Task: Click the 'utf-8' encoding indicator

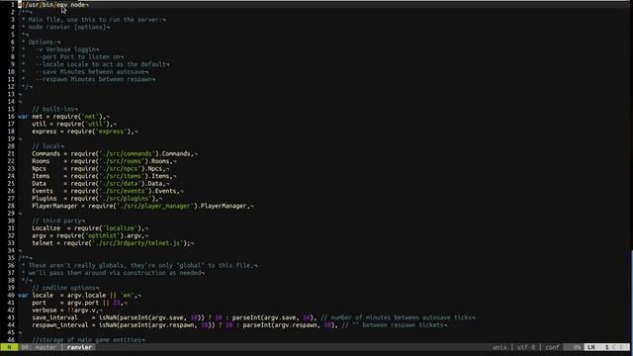Action: pyautogui.click(x=526, y=347)
